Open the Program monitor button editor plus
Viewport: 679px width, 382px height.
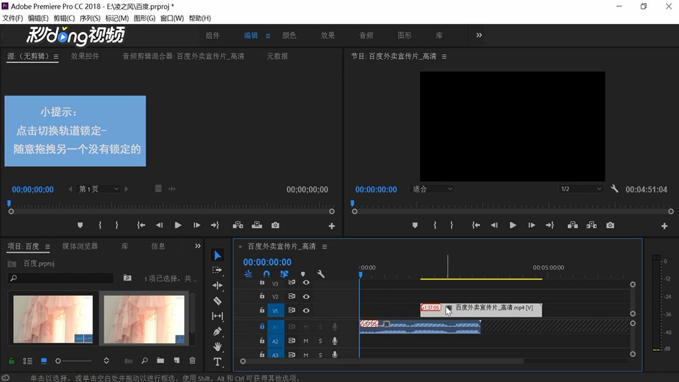(664, 226)
